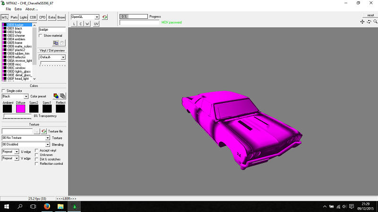Switch to the Lights tab
Image resolution: width=378 pixels, height=212 pixels.
click(23, 17)
